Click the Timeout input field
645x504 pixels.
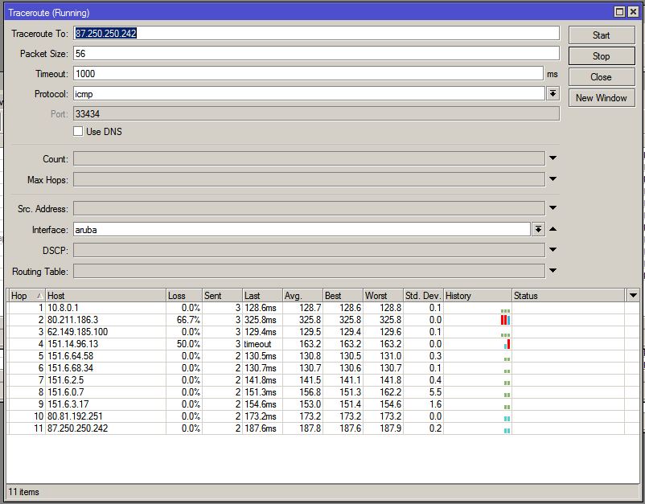[309, 74]
